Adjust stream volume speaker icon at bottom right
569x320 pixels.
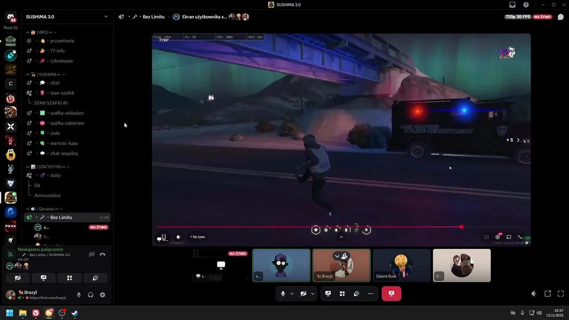coord(534,294)
